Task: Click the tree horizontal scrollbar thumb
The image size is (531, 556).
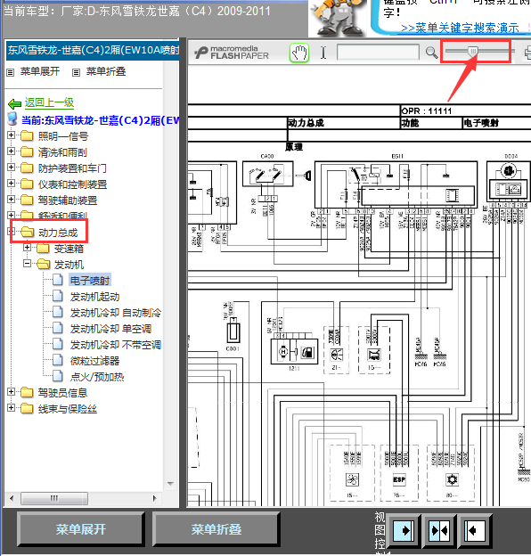Action: click(x=54, y=498)
